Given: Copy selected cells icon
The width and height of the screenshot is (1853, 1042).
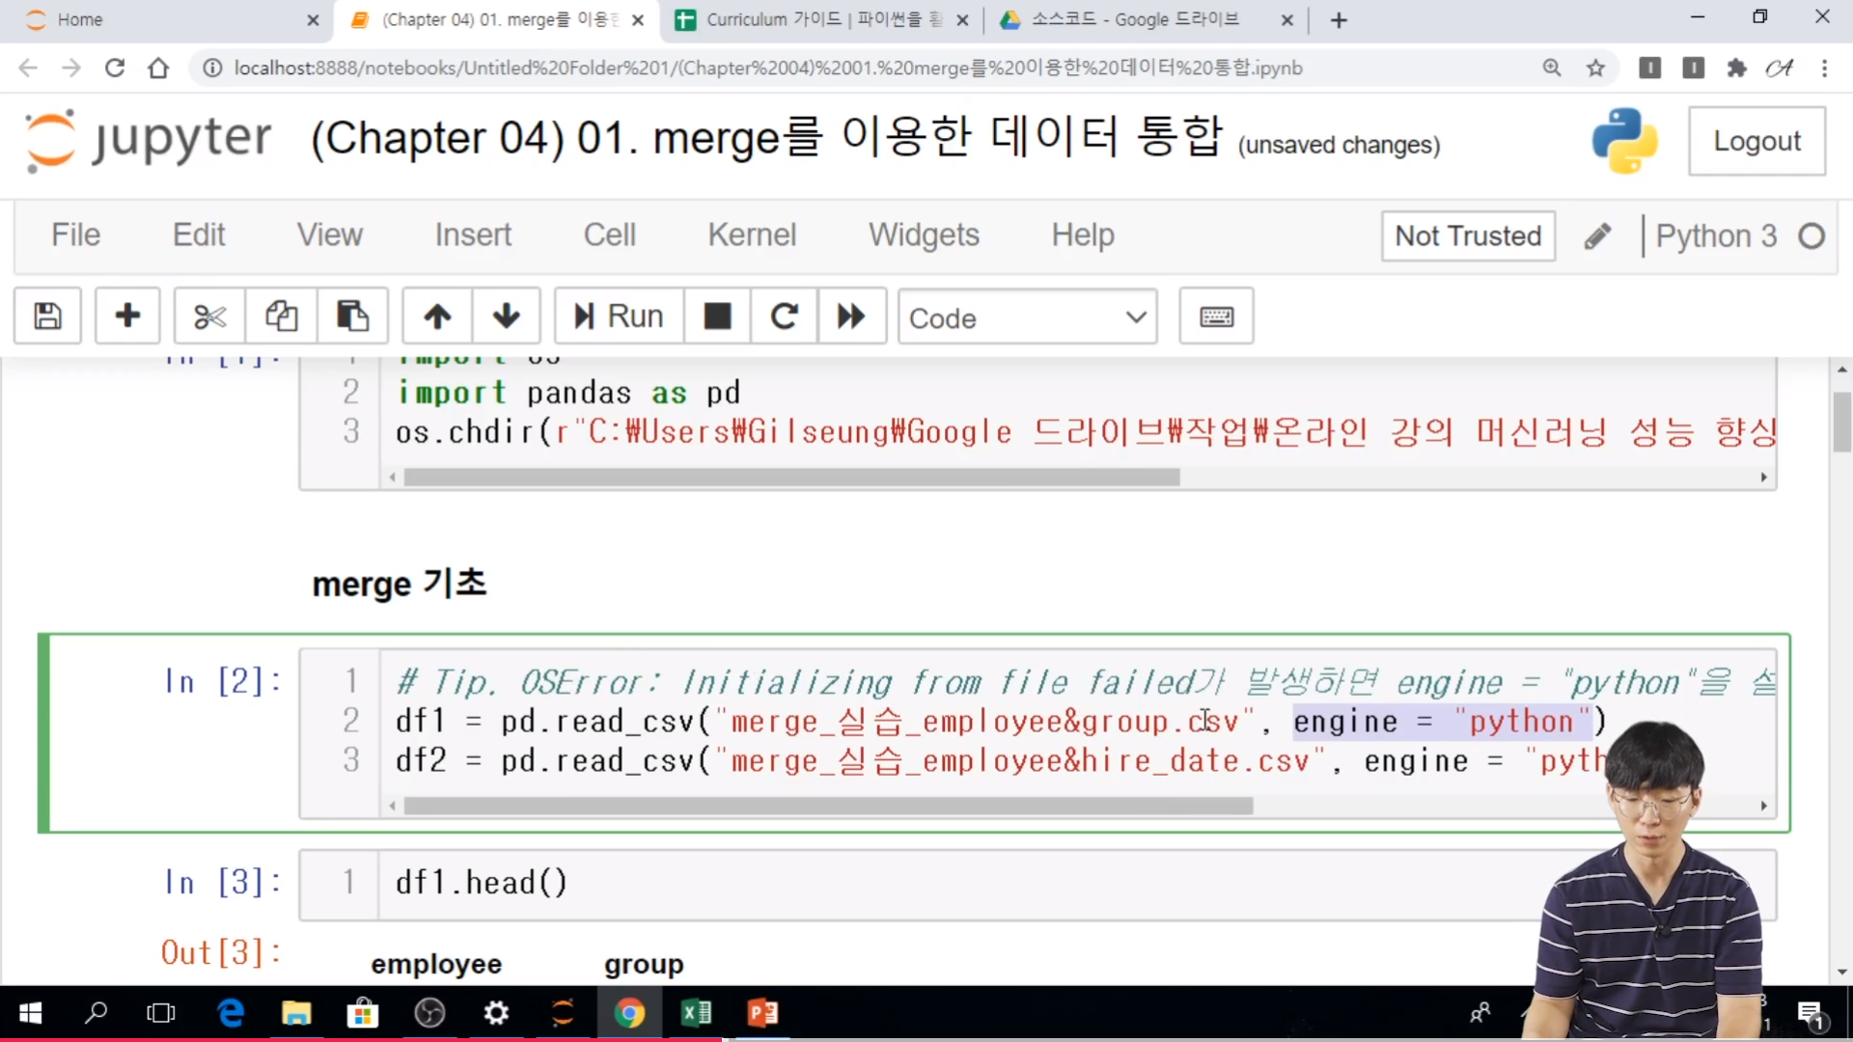Looking at the screenshot, I should [x=281, y=315].
